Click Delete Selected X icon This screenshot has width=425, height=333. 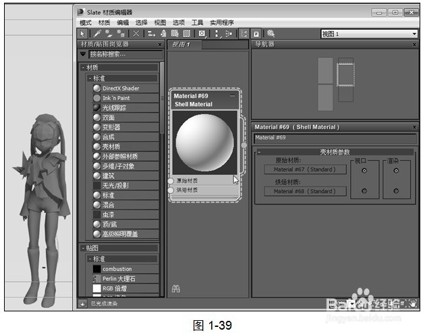[136, 34]
